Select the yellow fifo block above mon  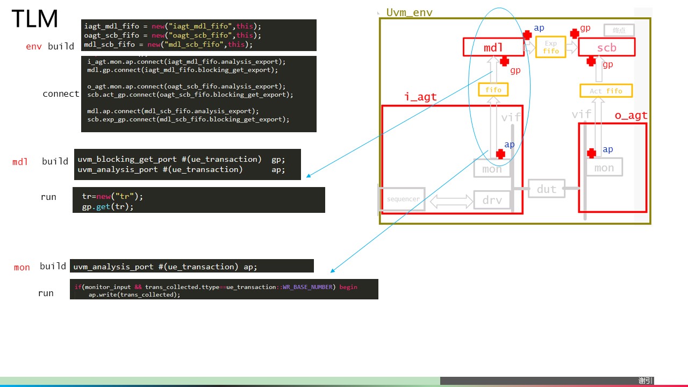[492, 89]
